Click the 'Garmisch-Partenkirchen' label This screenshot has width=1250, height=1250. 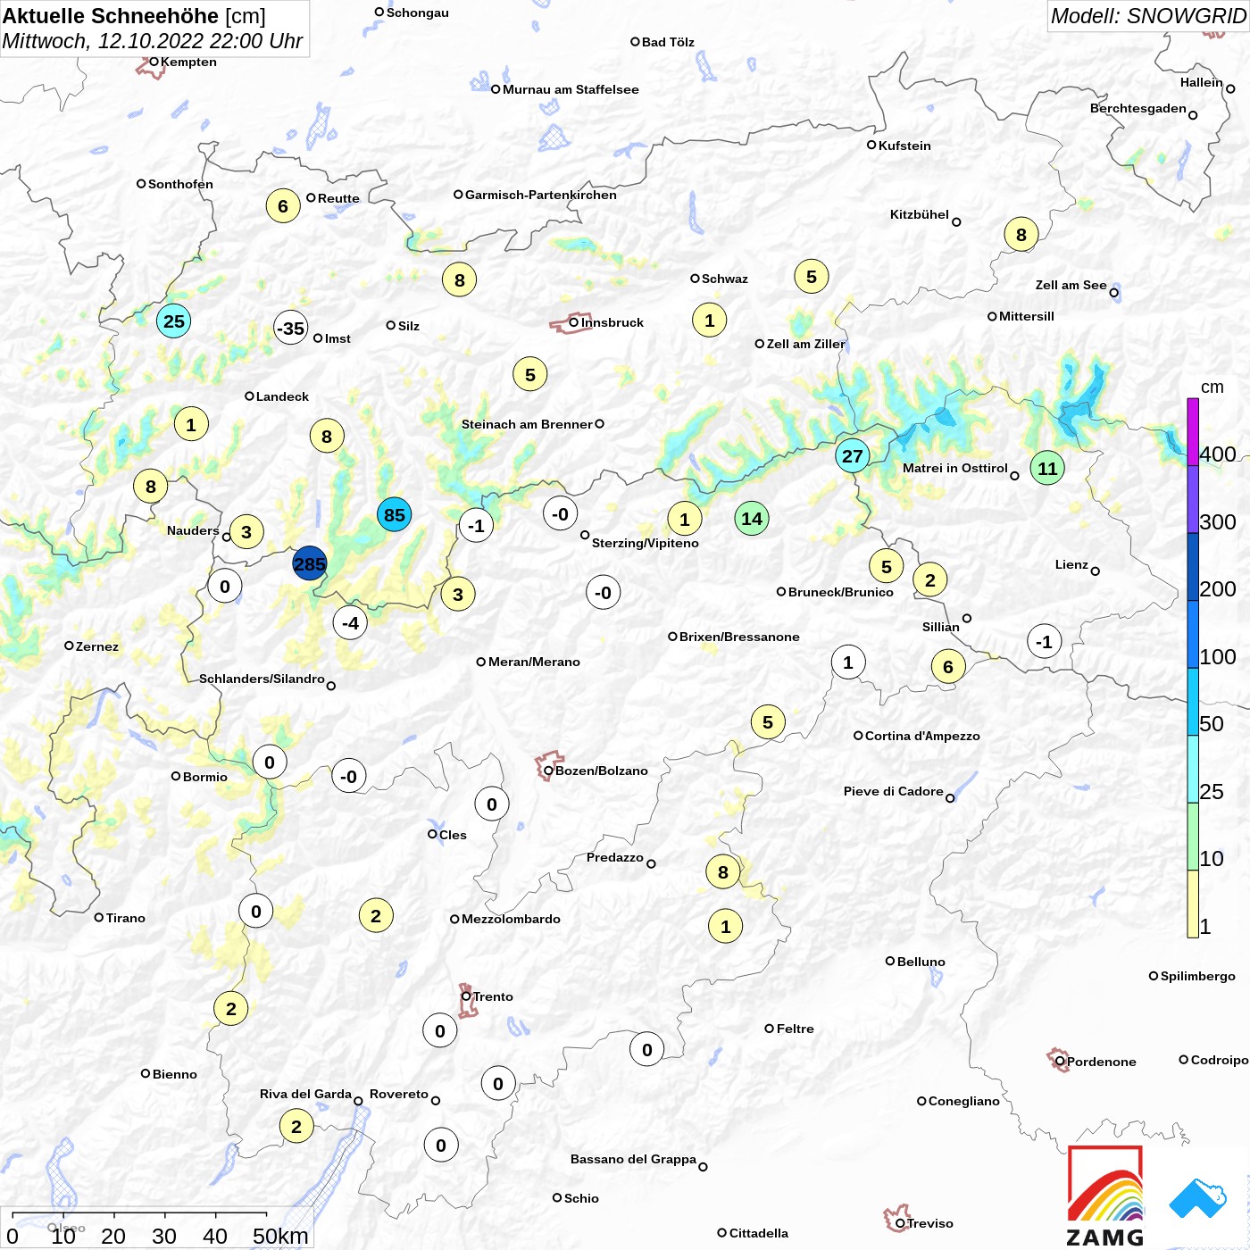[x=541, y=195]
